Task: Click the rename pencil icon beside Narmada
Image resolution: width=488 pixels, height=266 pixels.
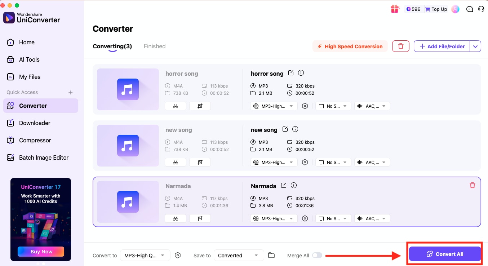Action: tap(283, 185)
